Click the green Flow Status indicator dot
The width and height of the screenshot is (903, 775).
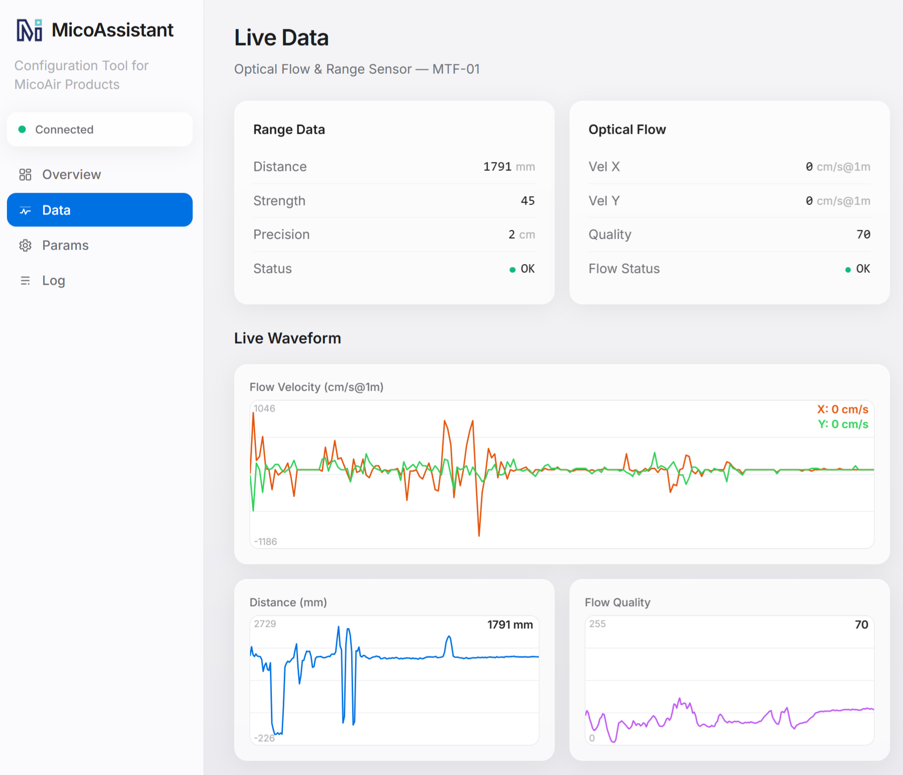pyautogui.click(x=848, y=269)
